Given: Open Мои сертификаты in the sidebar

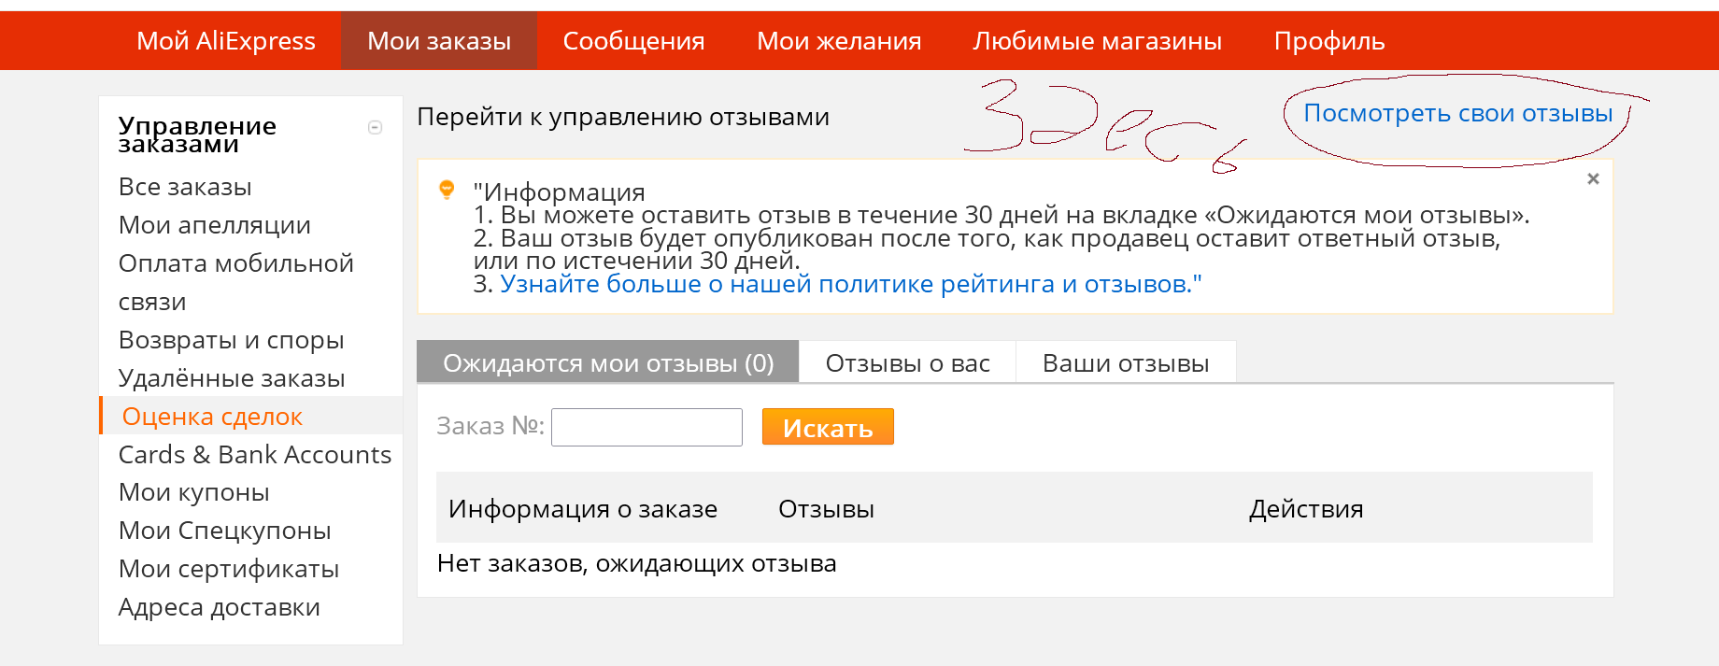Looking at the screenshot, I should click(229, 569).
